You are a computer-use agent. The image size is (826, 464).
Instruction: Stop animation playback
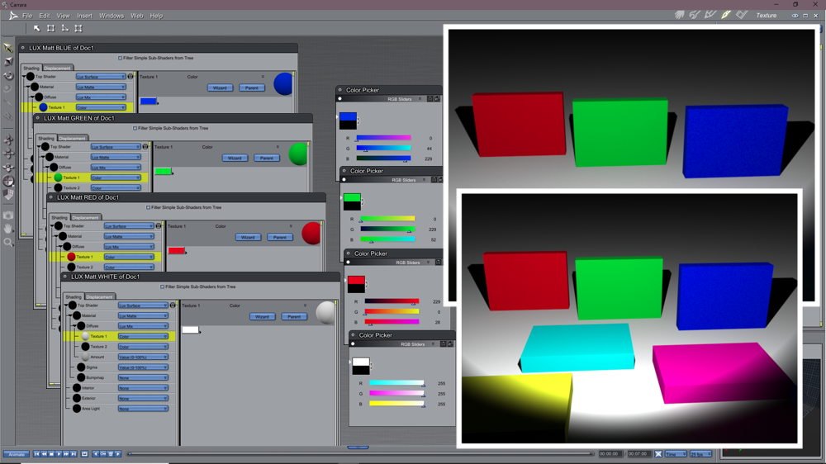click(51, 454)
